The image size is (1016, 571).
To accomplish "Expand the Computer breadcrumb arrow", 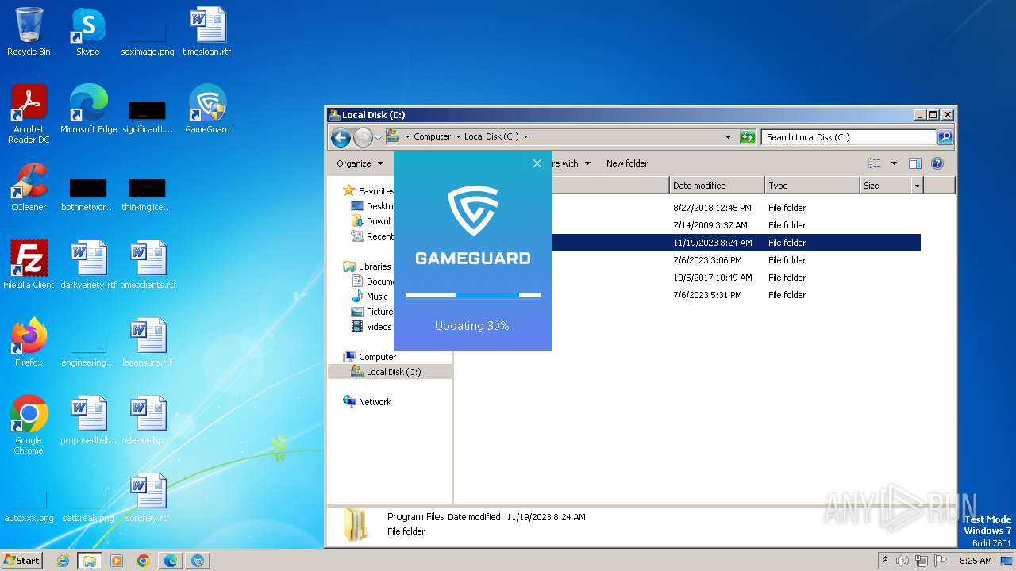I will (458, 136).
